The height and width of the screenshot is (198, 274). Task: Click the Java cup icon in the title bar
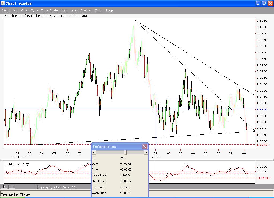pos(3,3)
